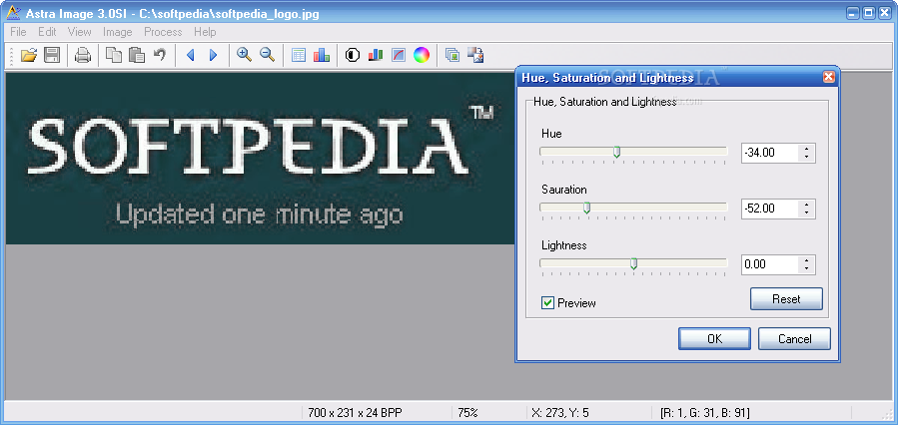The width and height of the screenshot is (898, 425).
Task: Close the Hue, Saturation and Lightness dialog
Action: [827, 77]
